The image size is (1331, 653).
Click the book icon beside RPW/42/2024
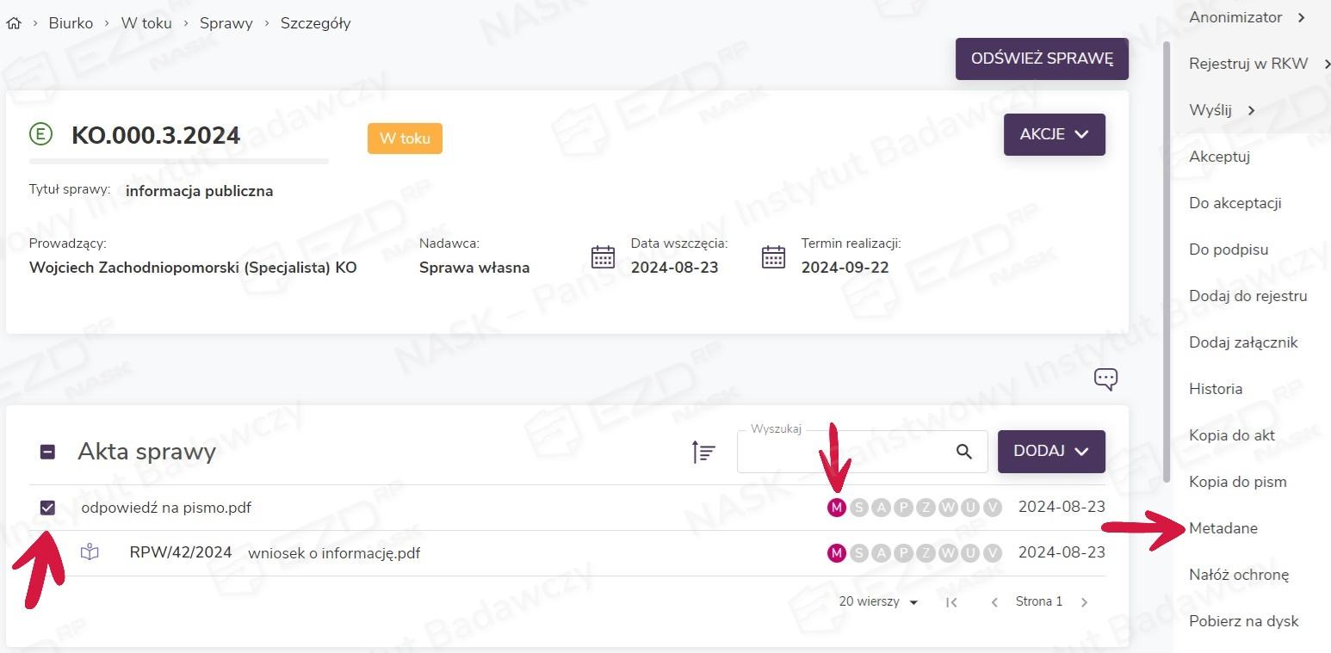click(x=90, y=552)
